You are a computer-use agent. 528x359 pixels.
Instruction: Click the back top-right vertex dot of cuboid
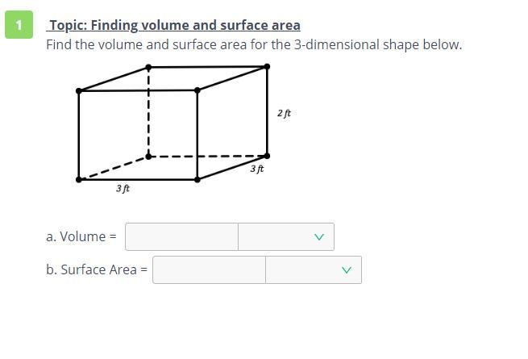267,67
